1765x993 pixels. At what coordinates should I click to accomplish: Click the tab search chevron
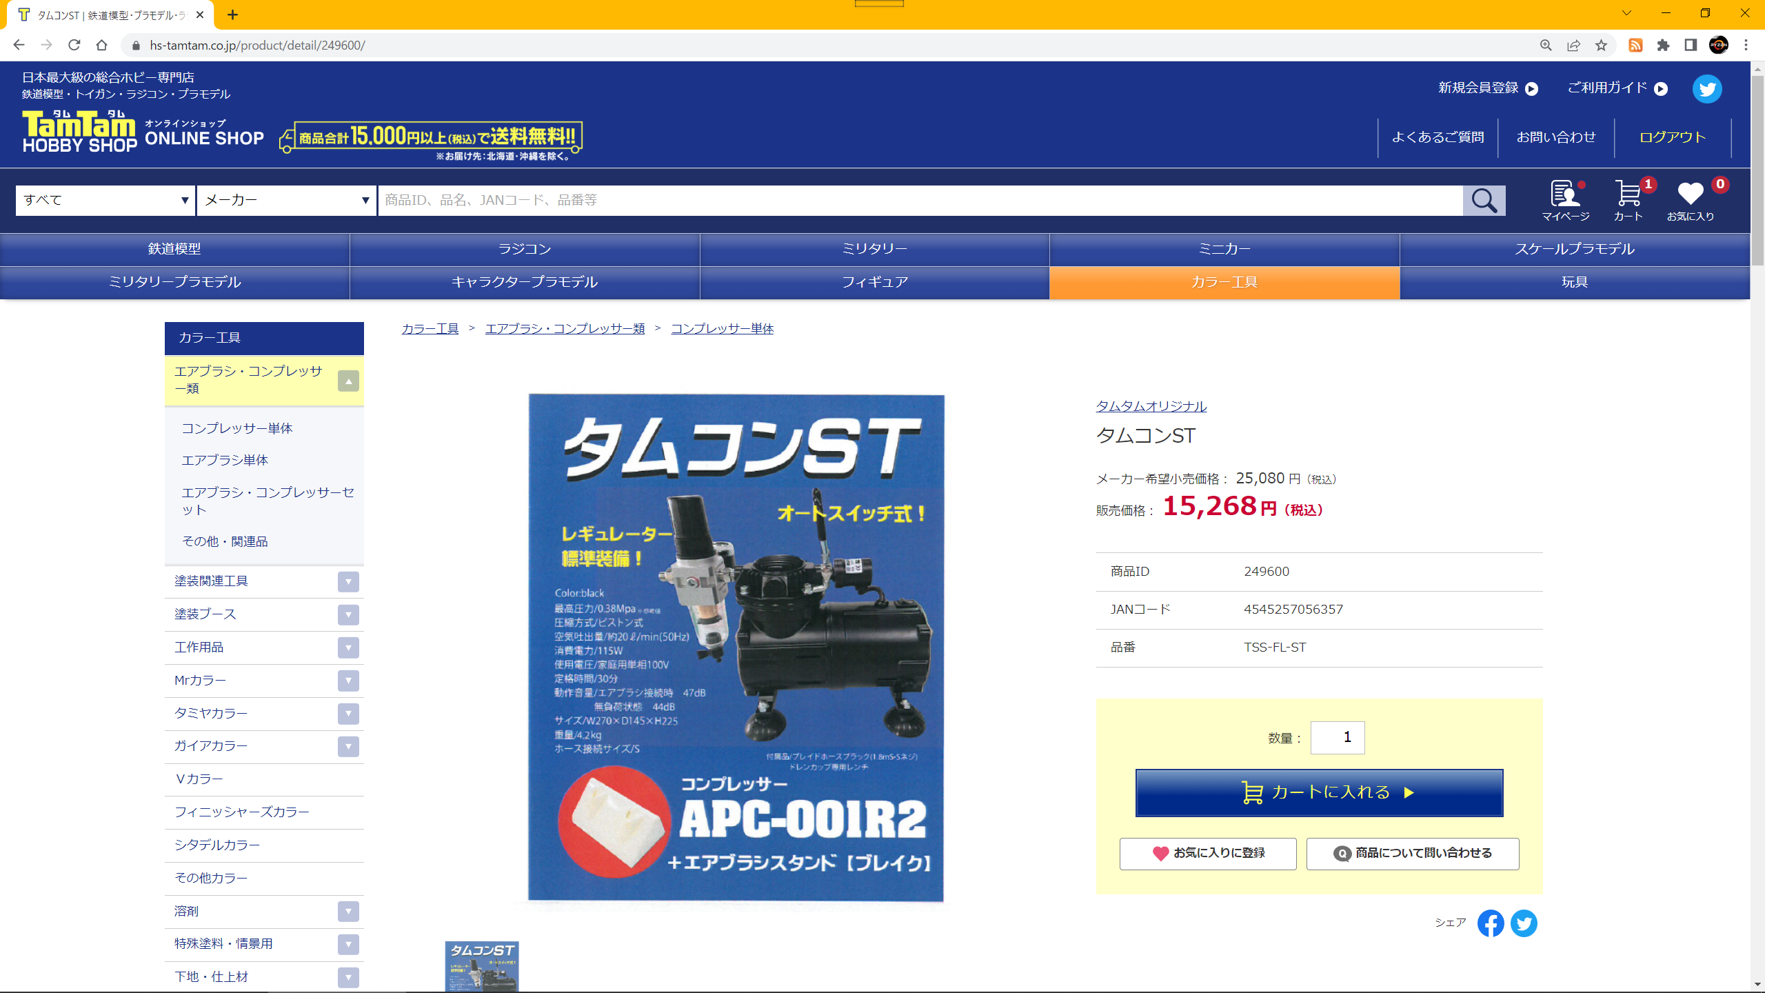(1626, 13)
